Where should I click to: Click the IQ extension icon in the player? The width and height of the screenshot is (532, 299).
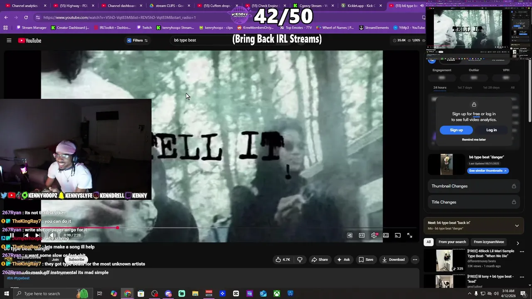350,235
